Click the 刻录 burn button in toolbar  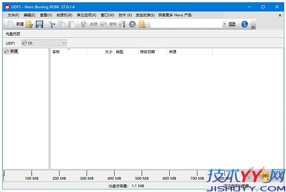click(x=89, y=24)
